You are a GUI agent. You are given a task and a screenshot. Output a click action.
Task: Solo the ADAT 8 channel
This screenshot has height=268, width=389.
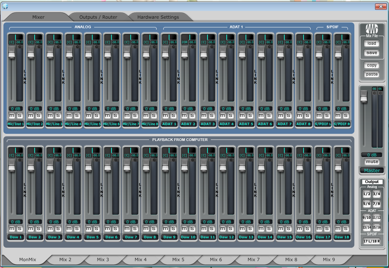point(307,115)
